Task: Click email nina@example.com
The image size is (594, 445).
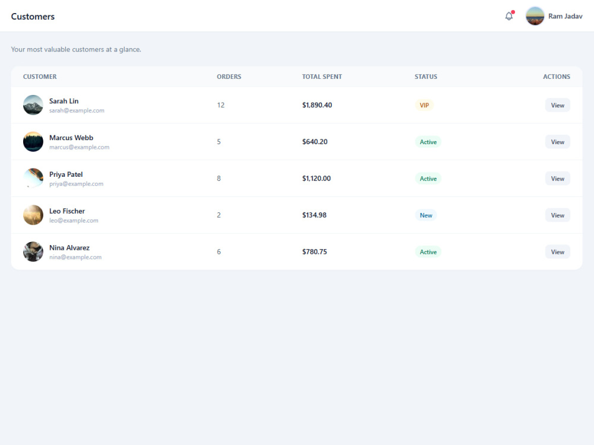Action: pyautogui.click(x=75, y=258)
